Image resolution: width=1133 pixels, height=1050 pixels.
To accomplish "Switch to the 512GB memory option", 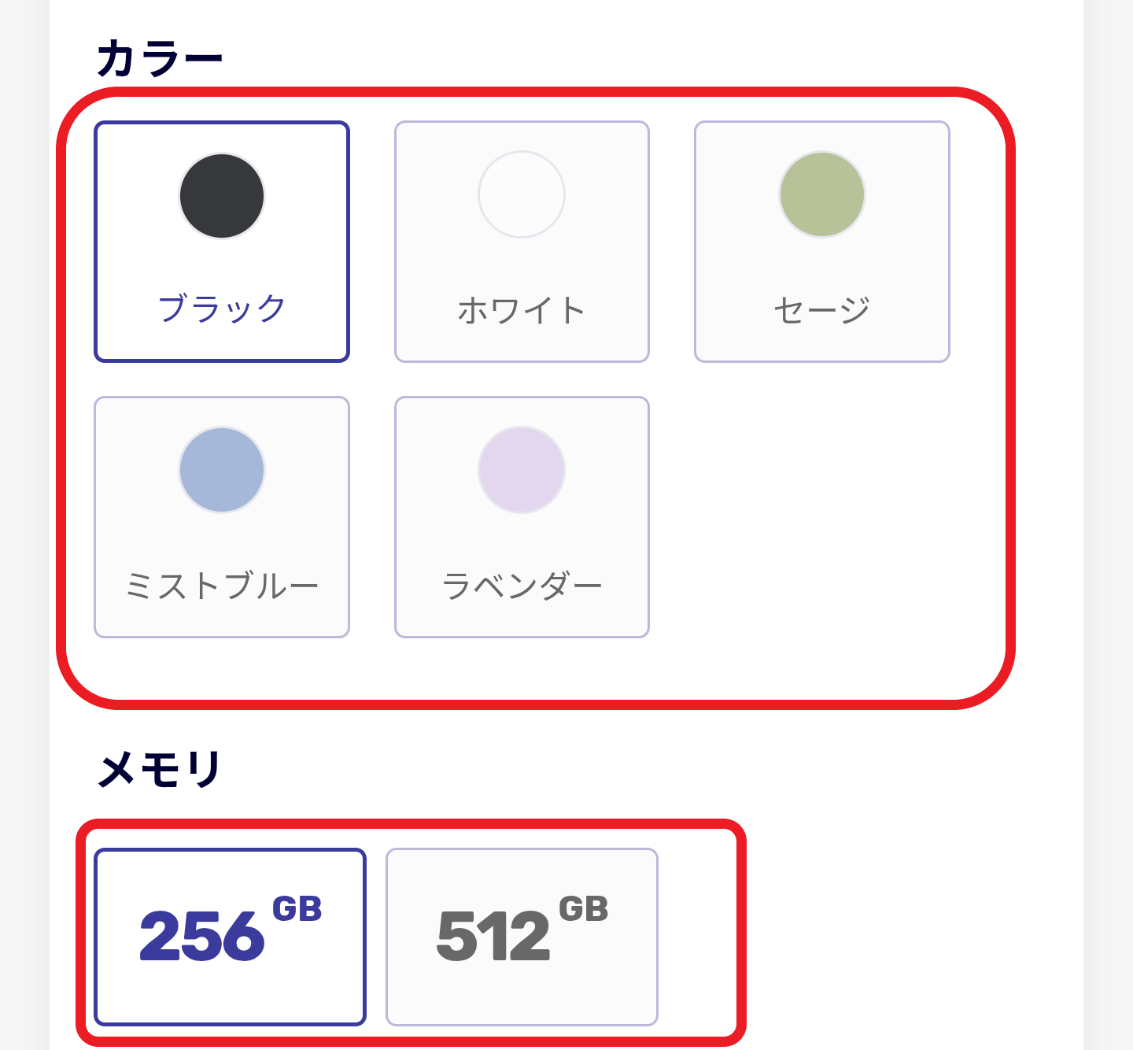I will click(x=522, y=935).
